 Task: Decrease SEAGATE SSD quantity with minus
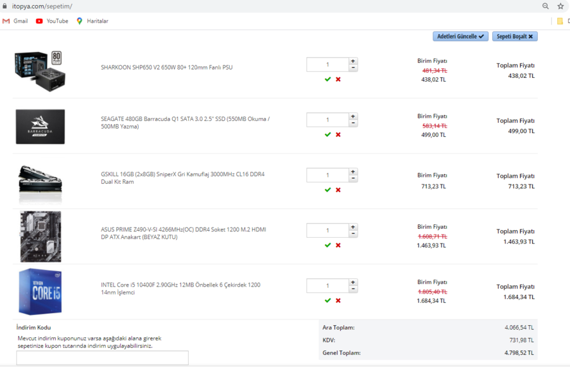pyautogui.click(x=353, y=123)
